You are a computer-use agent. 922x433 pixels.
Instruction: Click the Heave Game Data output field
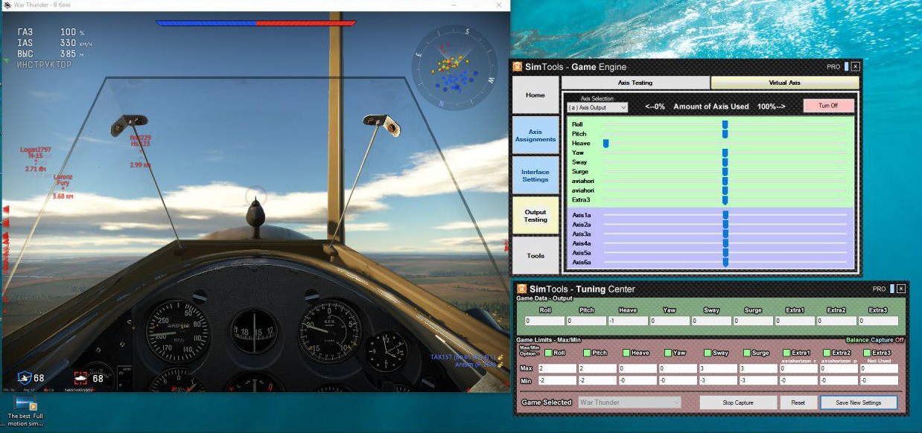628,321
